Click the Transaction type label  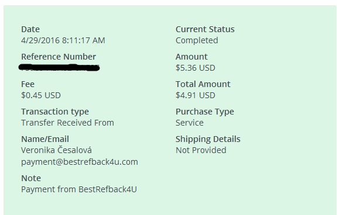click(x=55, y=112)
